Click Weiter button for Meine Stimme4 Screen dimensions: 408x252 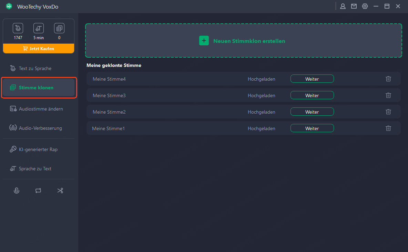(x=312, y=79)
